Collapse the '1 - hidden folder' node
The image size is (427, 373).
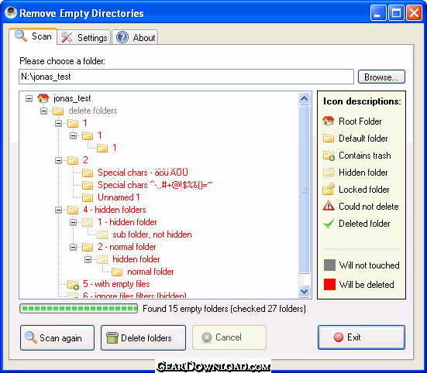73,222
